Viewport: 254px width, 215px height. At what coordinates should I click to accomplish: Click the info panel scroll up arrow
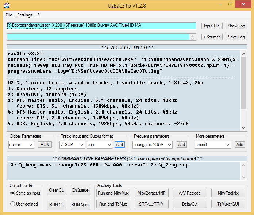243,54
